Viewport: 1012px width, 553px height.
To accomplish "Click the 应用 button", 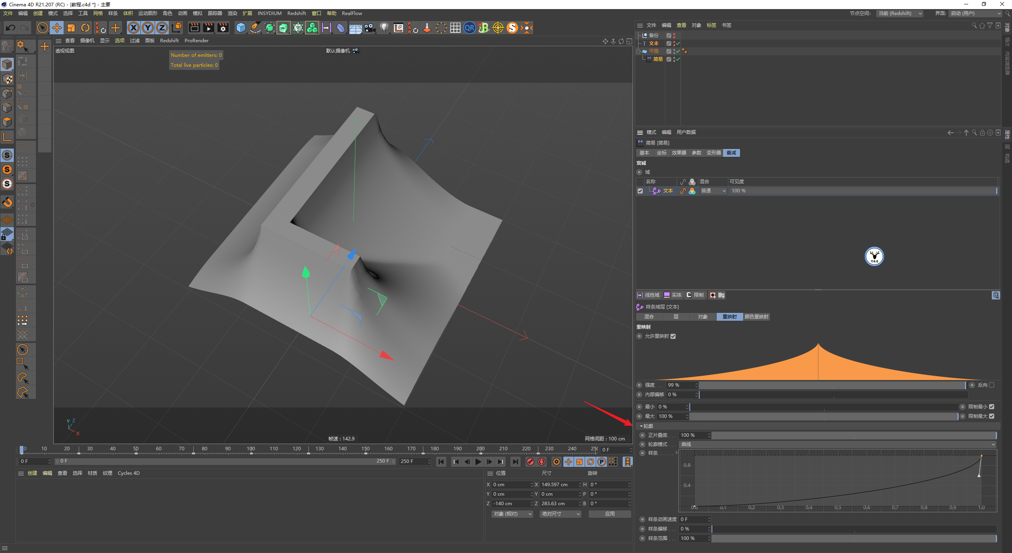I will coord(610,514).
